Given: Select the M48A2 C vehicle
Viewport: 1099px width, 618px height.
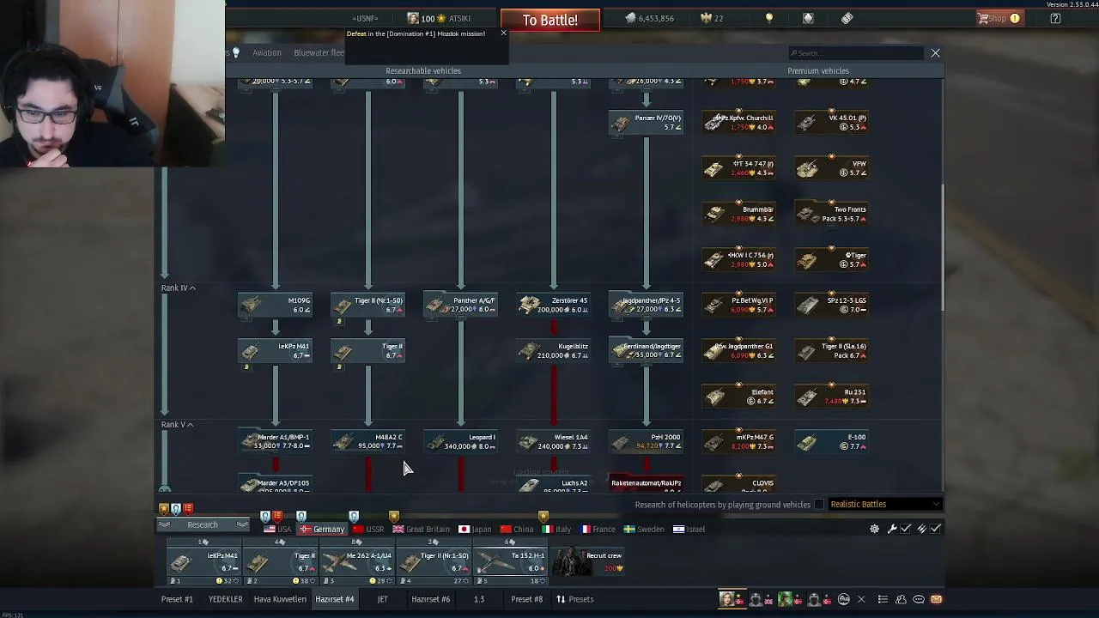Looking at the screenshot, I should coord(368,441).
